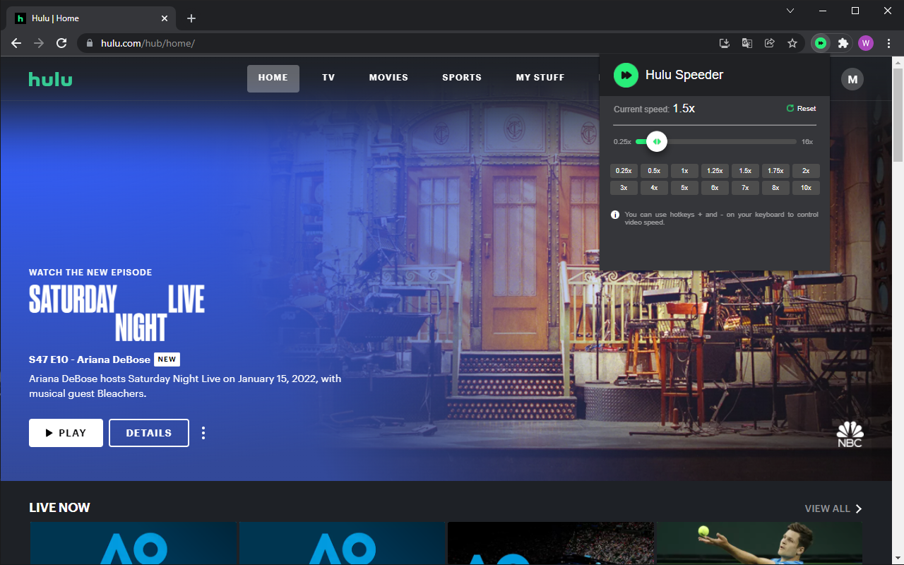The height and width of the screenshot is (565, 904).
Task: Bookmark this page with the star icon
Action: point(792,43)
